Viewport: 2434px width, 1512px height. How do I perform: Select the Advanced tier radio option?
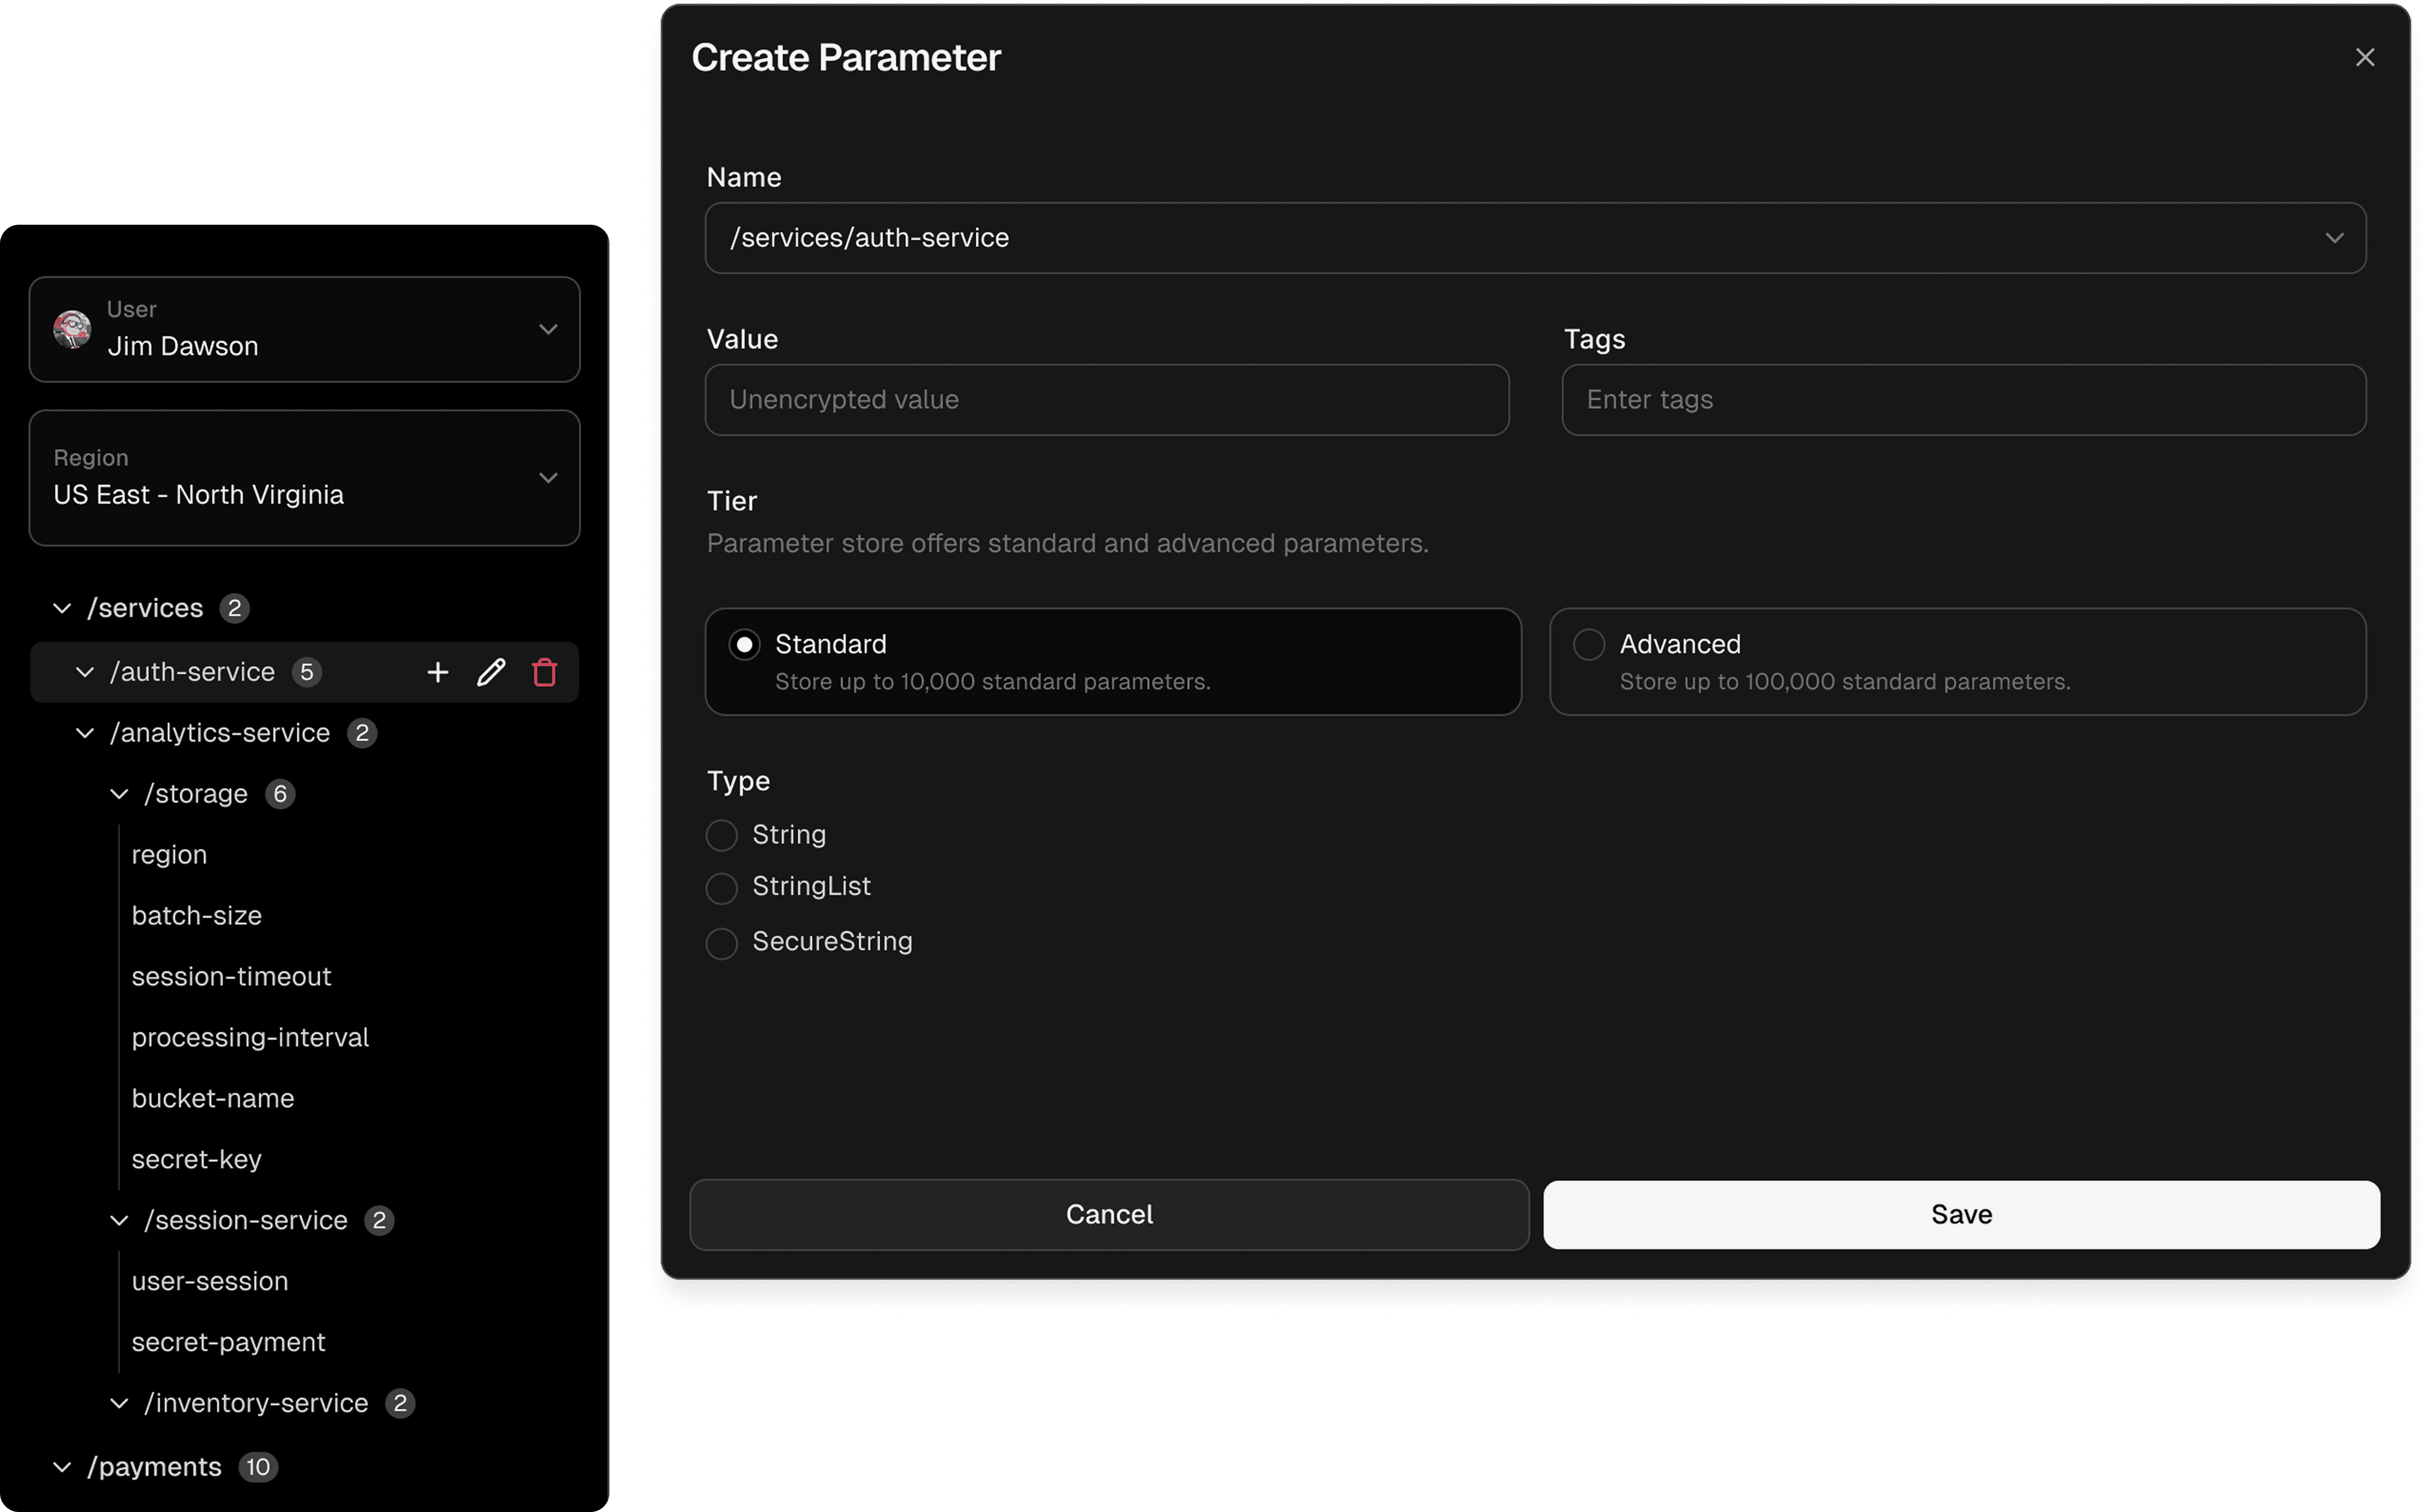1588,645
